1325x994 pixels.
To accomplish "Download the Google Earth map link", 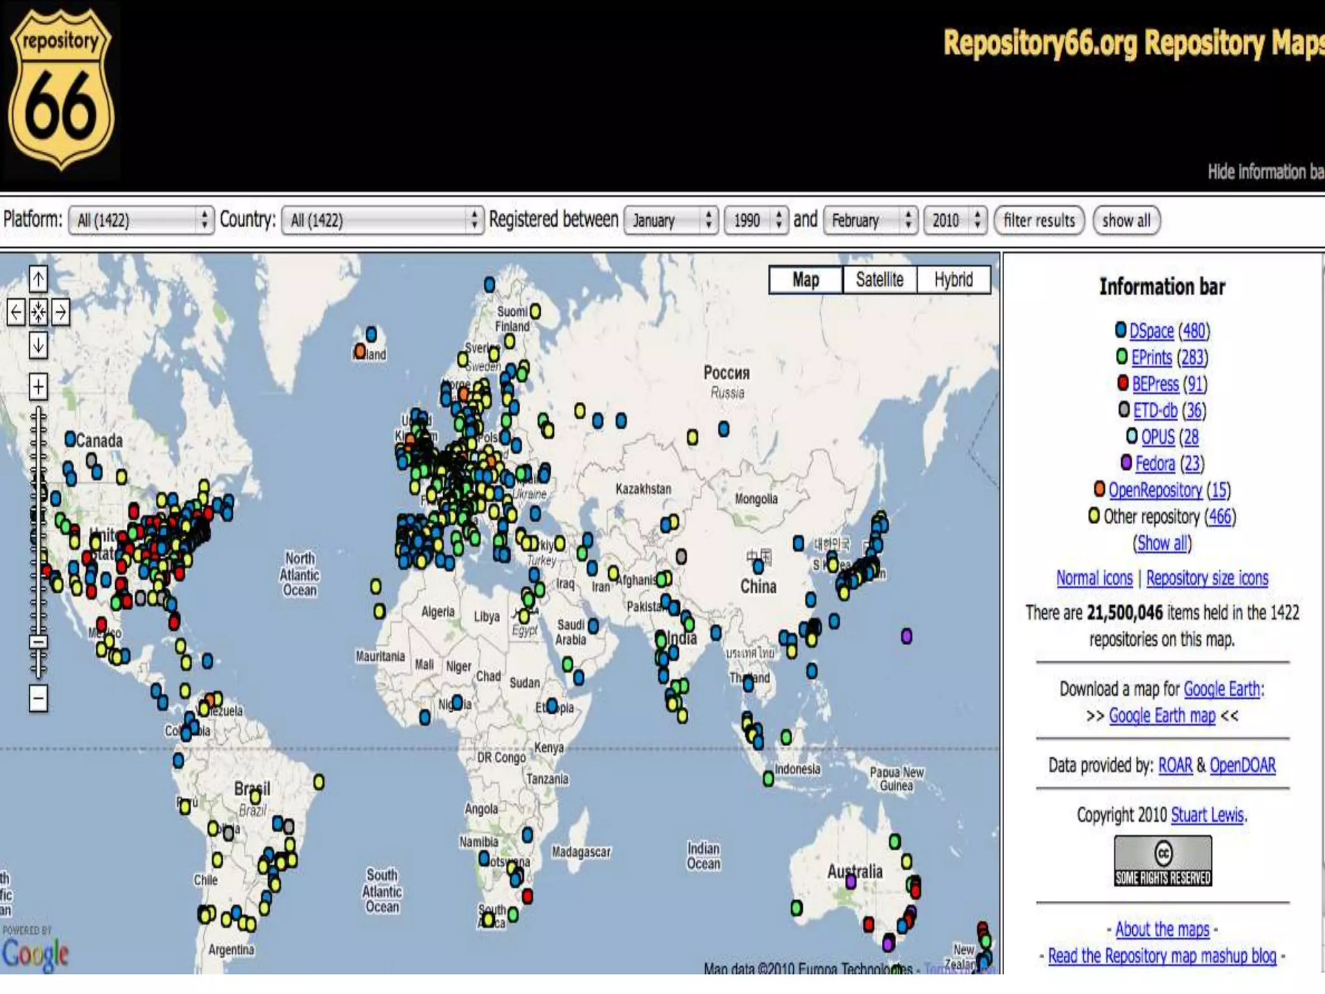I will [1163, 715].
